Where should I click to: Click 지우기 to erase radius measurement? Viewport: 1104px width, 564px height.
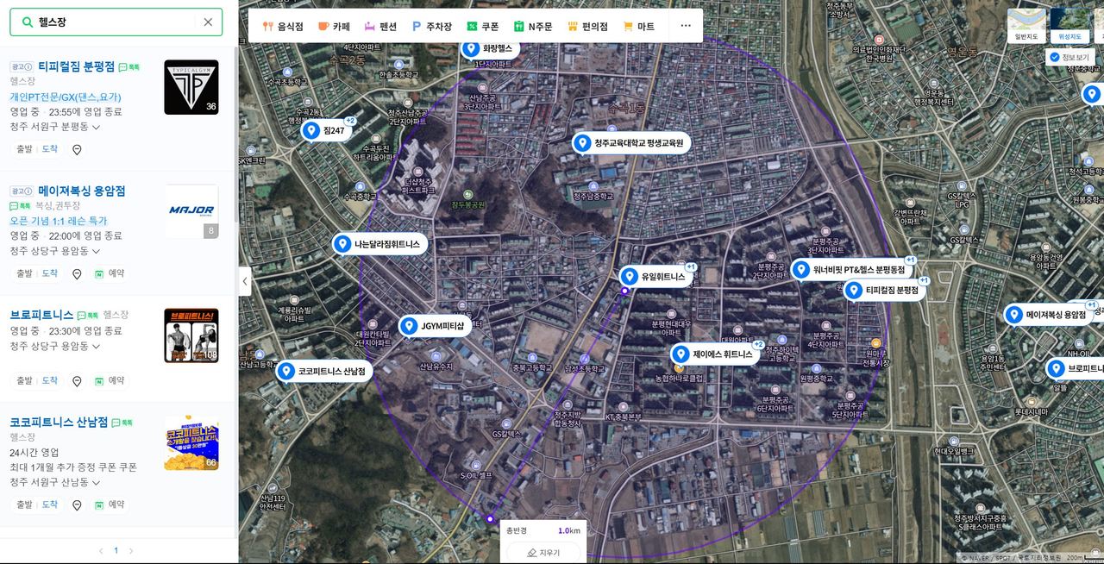click(543, 553)
